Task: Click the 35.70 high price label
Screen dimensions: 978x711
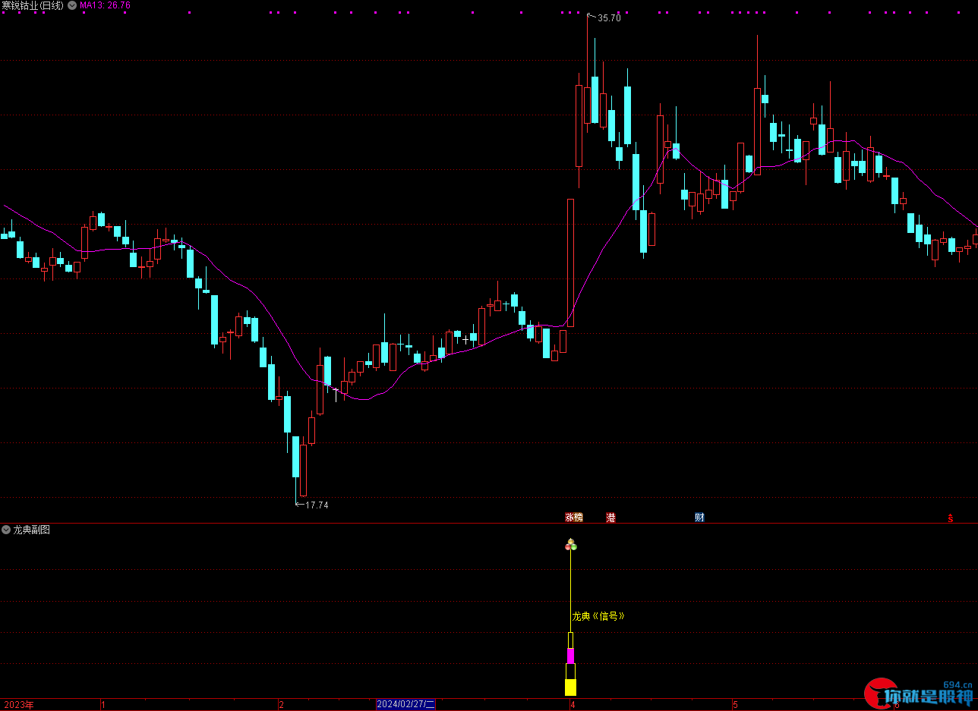Action: click(x=609, y=18)
